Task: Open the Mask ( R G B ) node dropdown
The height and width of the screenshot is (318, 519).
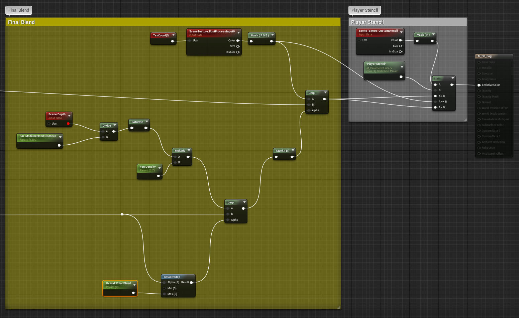Action: pos(273,35)
